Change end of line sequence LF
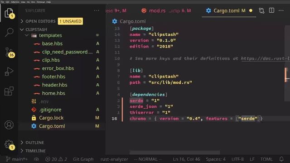Image resolution: width=290 pixels, height=163 pixels. click(252, 159)
